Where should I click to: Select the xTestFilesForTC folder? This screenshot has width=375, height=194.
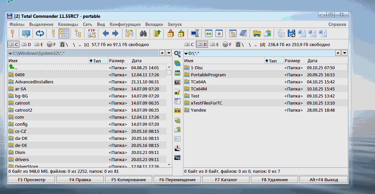pyautogui.click(x=266, y=103)
